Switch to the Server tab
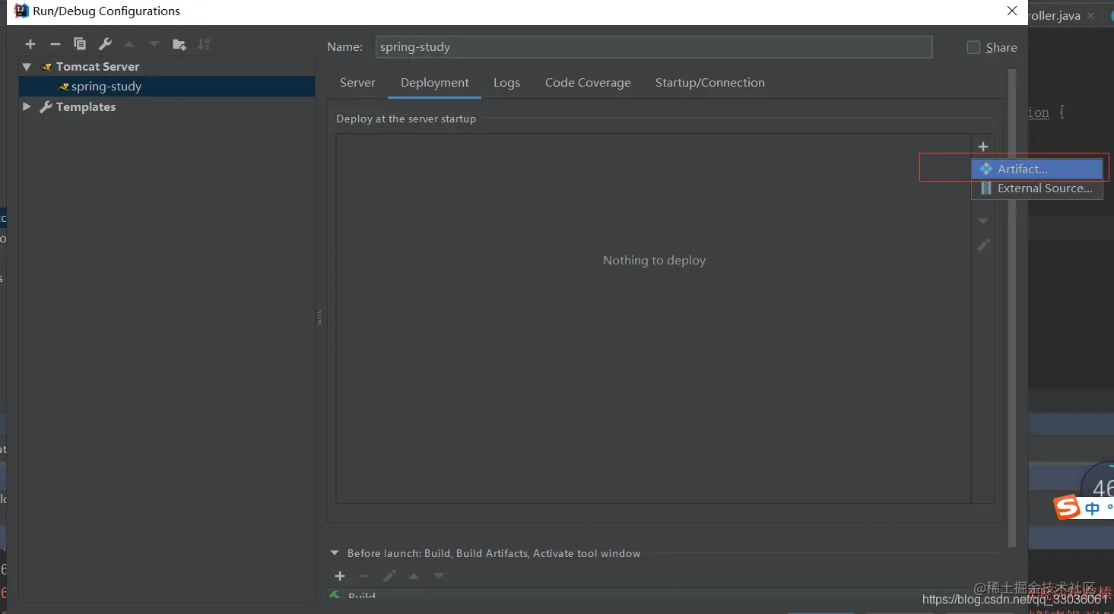This screenshot has height=614, width=1114. (357, 83)
